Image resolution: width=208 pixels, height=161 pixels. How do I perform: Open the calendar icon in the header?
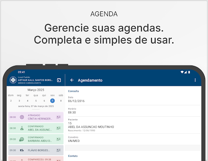[x=59, y=80]
